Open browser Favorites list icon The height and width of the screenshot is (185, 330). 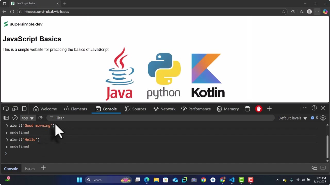[302, 12]
